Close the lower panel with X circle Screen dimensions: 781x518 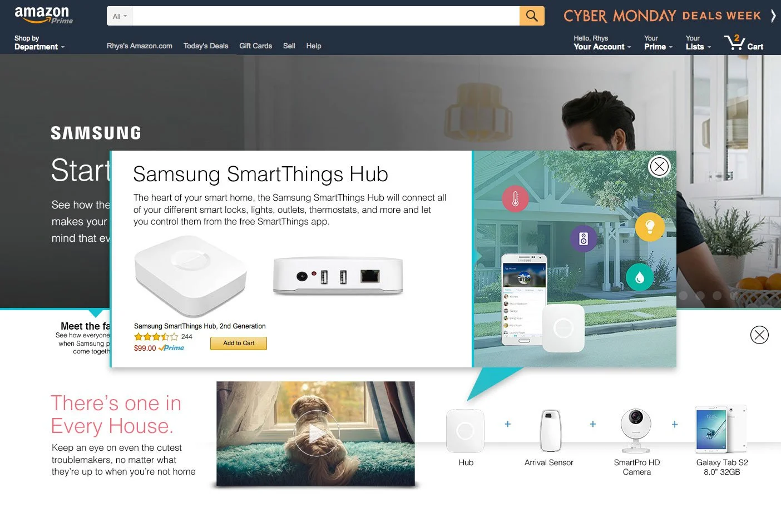coord(759,335)
